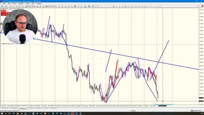The width and height of the screenshot is (204, 115).
Task: Open the Сервис menu
Action: point(27,4)
